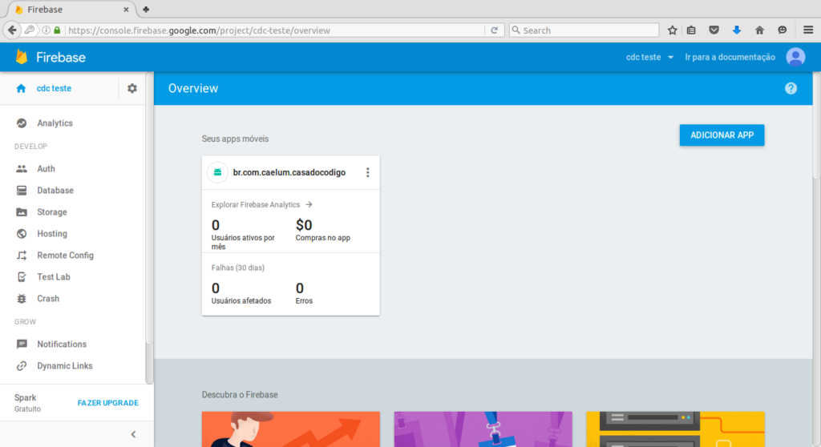
Task: Open the user account avatar
Action: click(795, 57)
